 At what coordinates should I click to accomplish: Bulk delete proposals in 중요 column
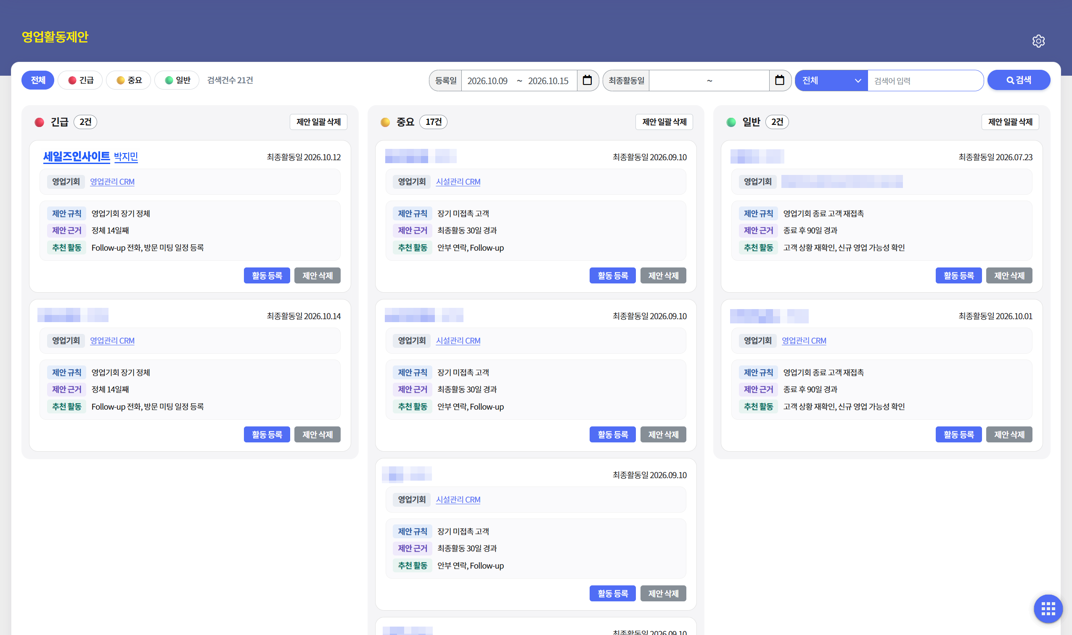tap(664, 122)
